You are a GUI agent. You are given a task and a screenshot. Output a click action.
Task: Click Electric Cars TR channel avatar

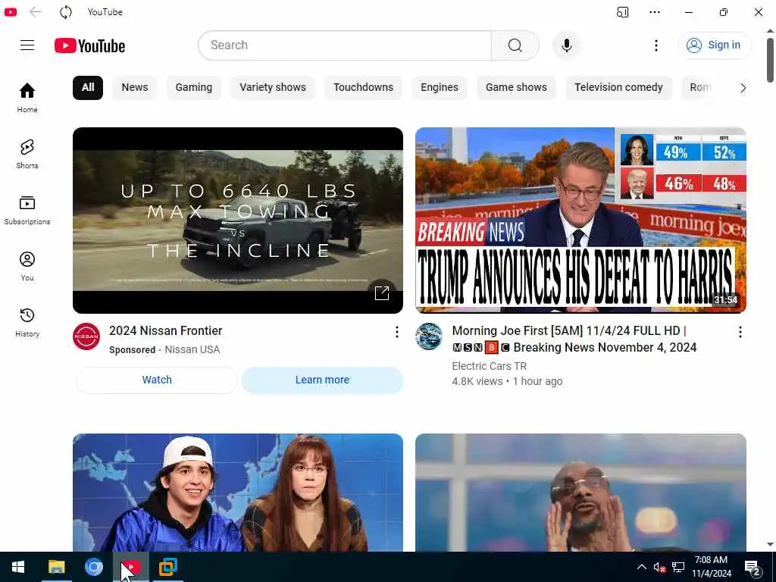coord(429,336)
